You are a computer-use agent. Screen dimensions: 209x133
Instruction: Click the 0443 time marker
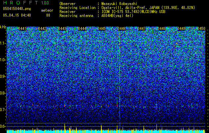[62, 29]
